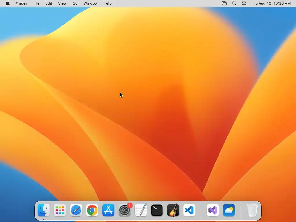Launch Safari from the Dock
This screenshot has width=296, height=222.
pos(76,210)
